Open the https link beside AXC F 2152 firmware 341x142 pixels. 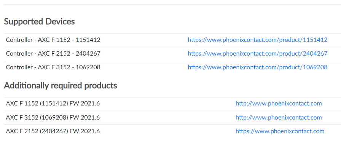pos(280,131)
